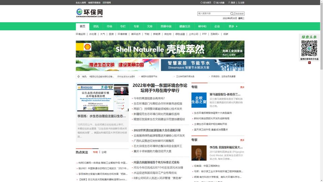Open the 资讯 navigation tab
The image size is (323, 182).
click(96, 26)
